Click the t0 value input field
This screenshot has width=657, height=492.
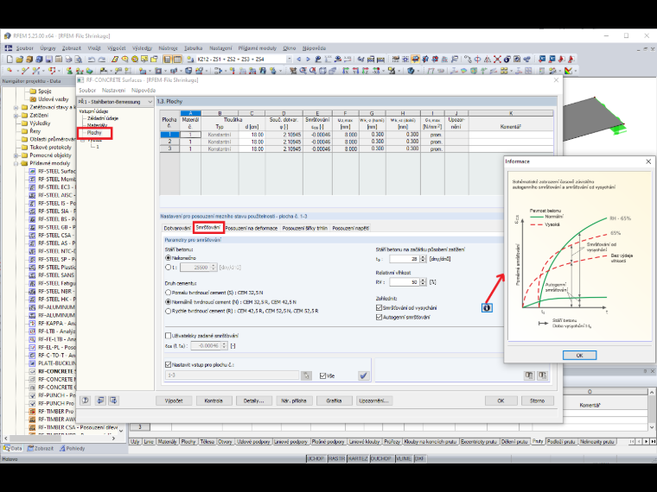[x=405, y=259]
